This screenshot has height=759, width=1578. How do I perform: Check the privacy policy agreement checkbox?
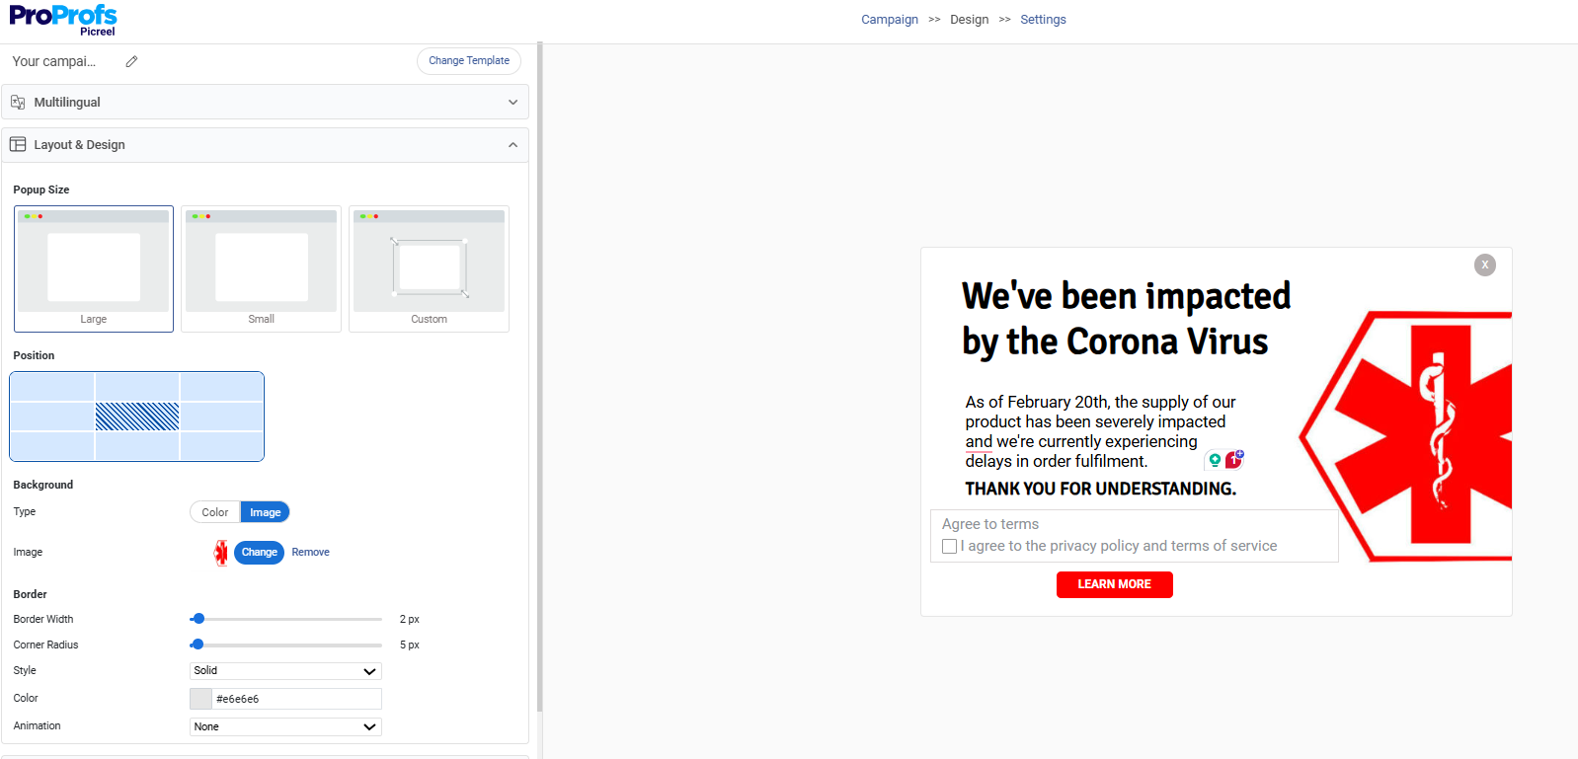tap(949, 546)
